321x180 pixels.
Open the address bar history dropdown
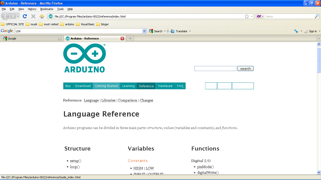pos(252,16)
